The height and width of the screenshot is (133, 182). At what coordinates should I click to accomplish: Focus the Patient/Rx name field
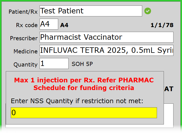click(91, 11)
